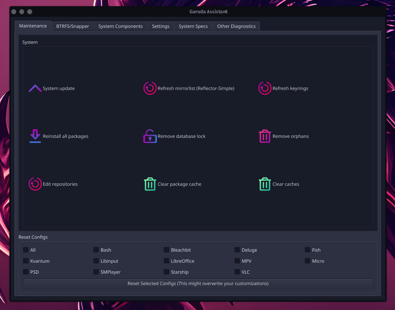Click the Clear package cache trash icon

150,184
